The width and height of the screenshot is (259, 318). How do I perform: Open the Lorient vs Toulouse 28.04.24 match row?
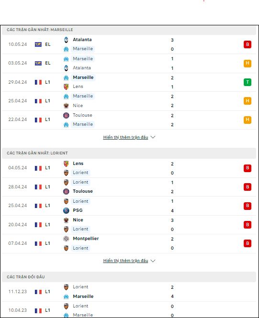point(129,187)
